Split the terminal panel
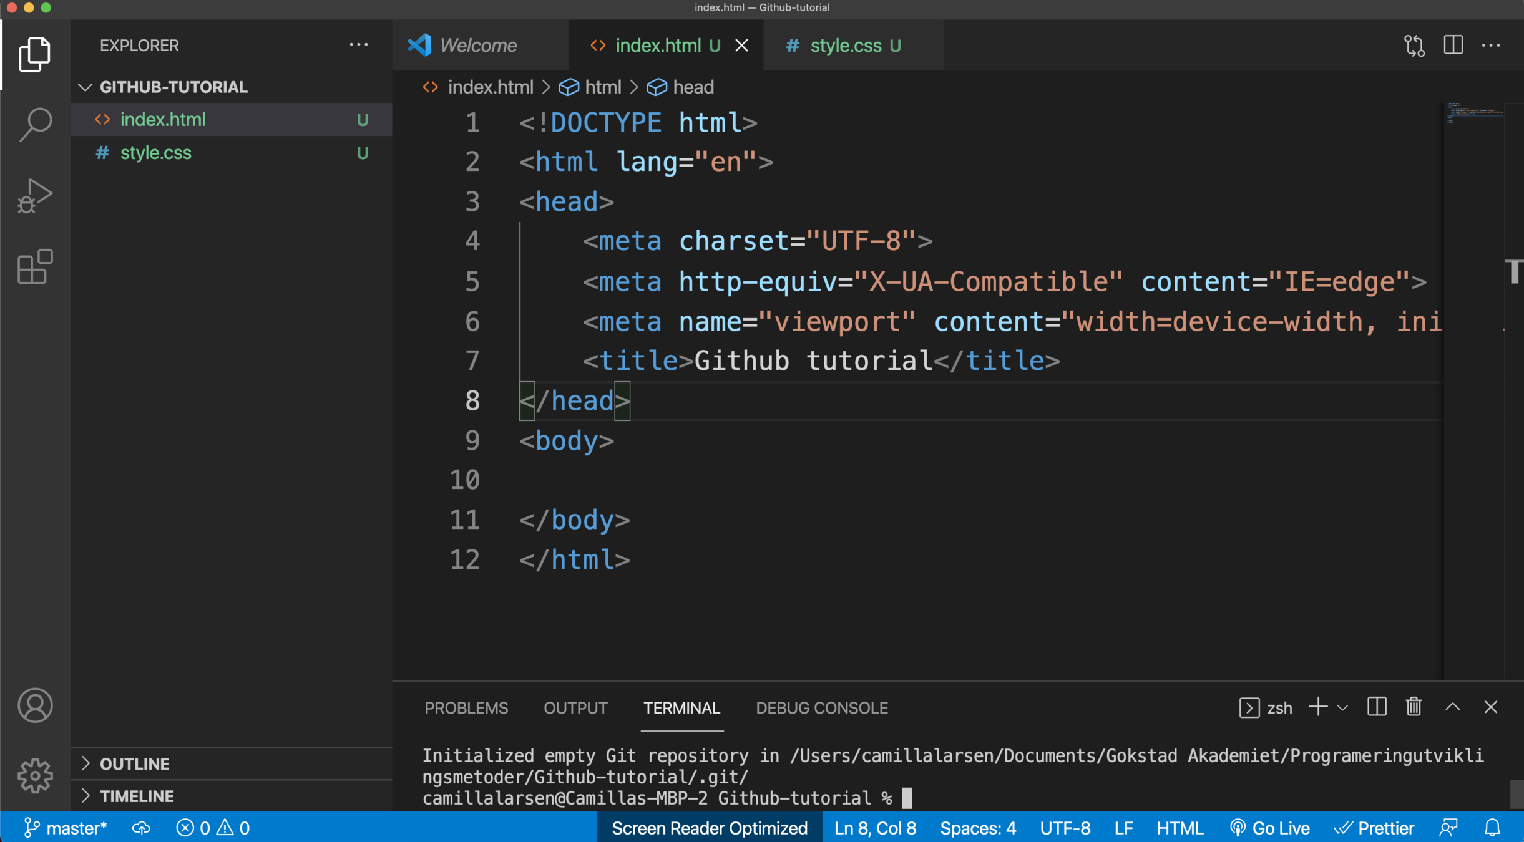The width and height of the screenshot is (1524, 842). coord(1376,707)
